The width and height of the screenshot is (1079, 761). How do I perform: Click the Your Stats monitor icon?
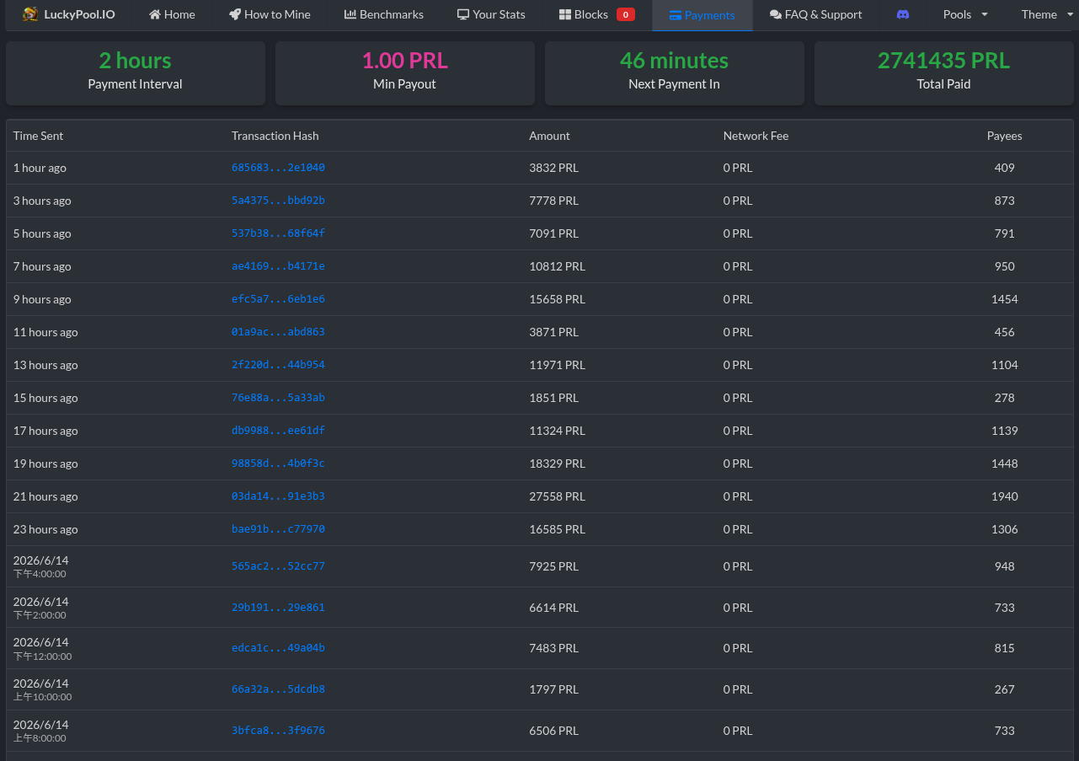[x=463, y=14]
